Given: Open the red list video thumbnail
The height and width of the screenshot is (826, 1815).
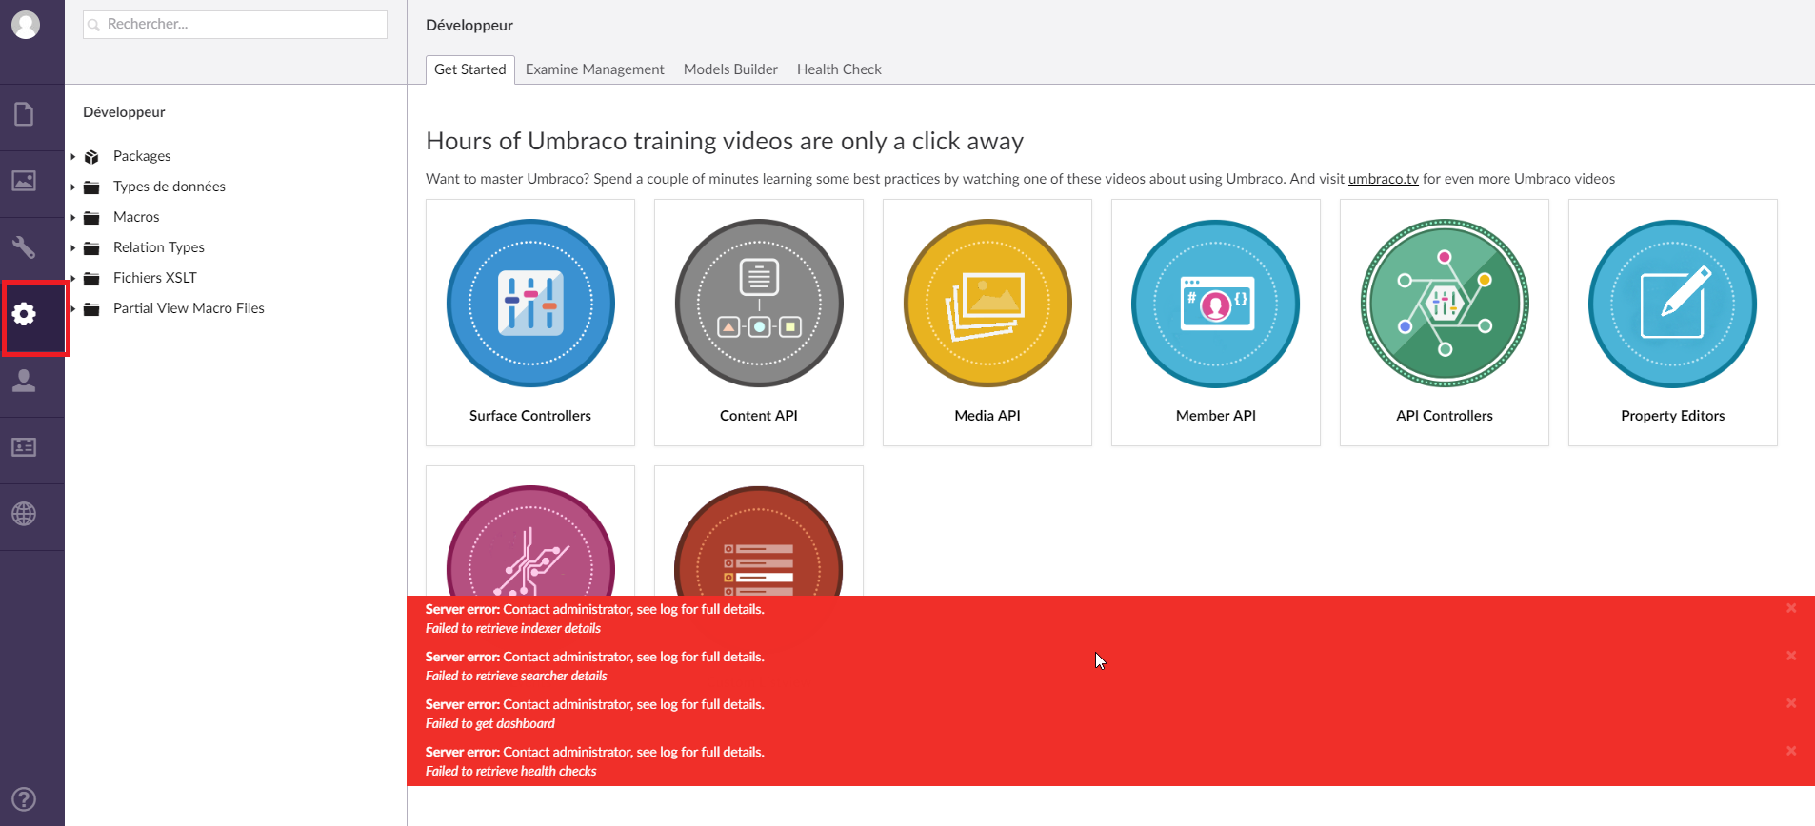Looking at the screenshot, I should (759, 541).
